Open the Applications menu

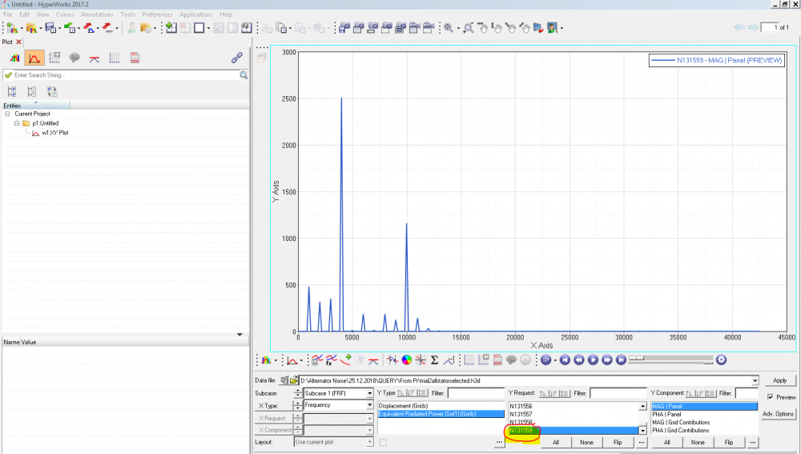pos(196,14)
